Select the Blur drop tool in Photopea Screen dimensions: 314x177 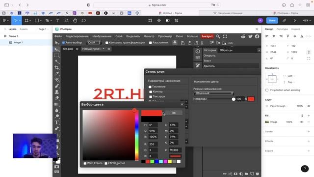click(57, 110)
